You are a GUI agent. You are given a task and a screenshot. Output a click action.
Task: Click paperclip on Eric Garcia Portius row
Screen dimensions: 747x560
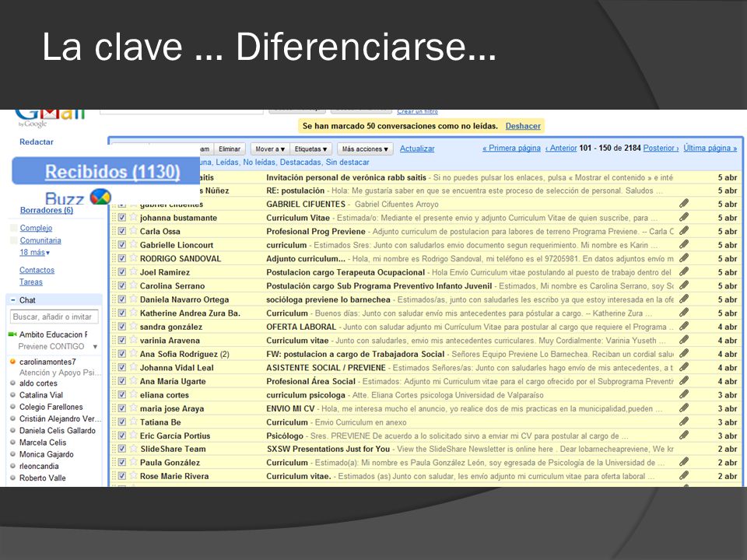(684, 436)
